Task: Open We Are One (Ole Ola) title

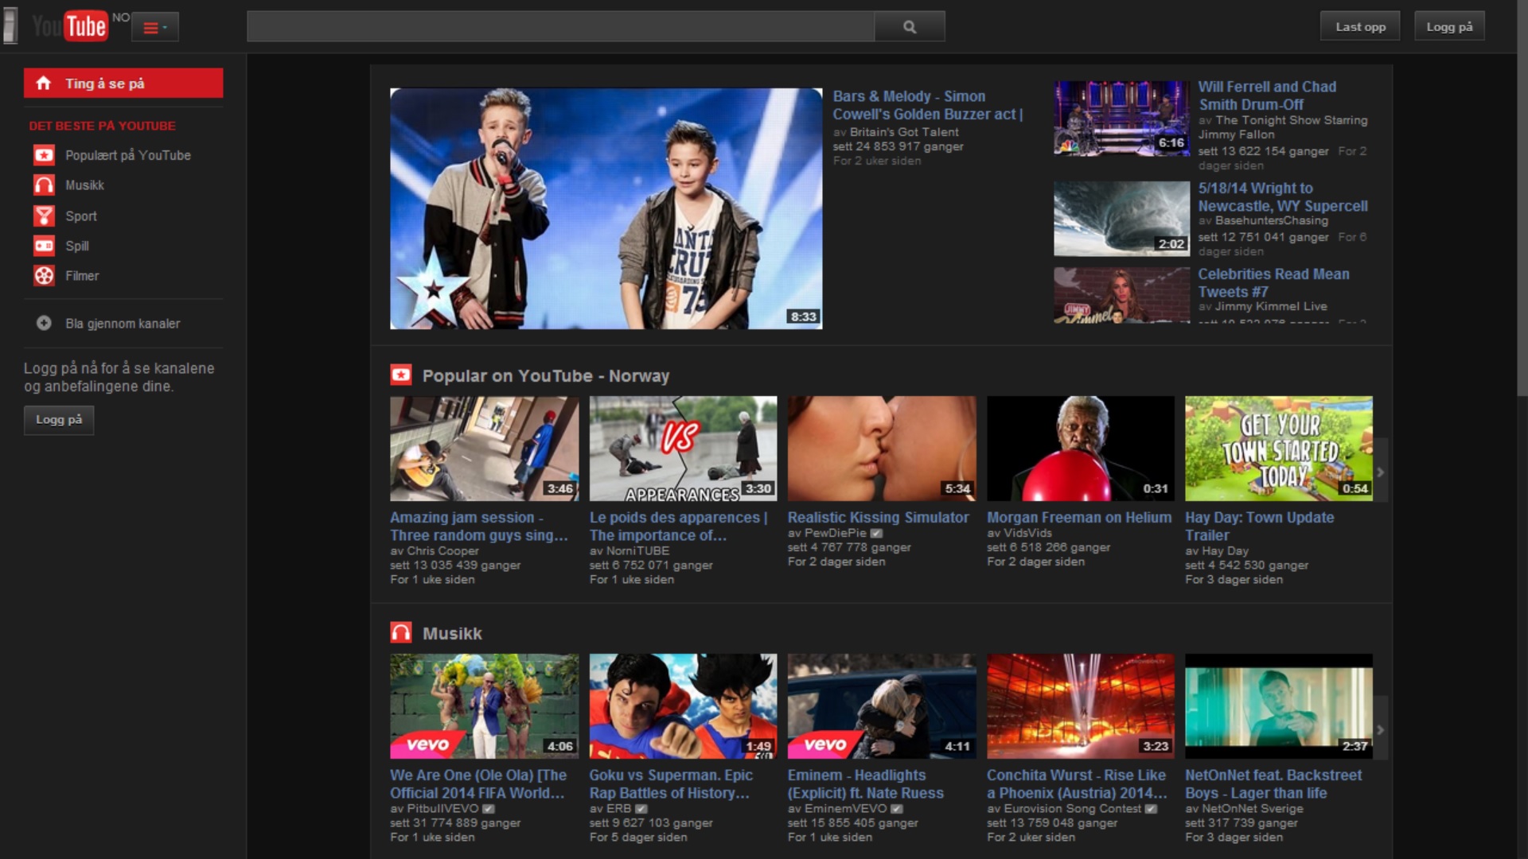Action: point(478,784)
